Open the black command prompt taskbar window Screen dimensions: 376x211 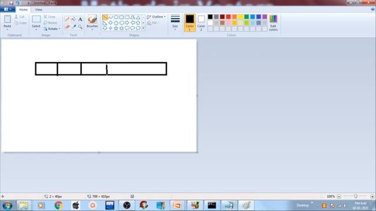[211, 205]
